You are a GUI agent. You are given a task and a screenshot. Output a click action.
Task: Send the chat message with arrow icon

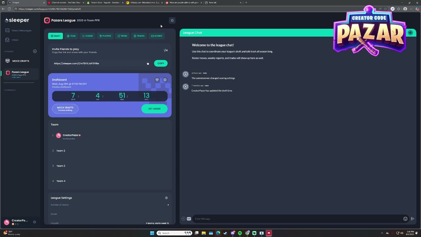[412, 219]
